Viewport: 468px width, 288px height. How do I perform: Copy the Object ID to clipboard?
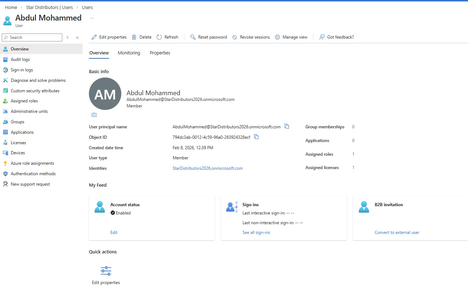pyautogui.click(x=256, y=137)
